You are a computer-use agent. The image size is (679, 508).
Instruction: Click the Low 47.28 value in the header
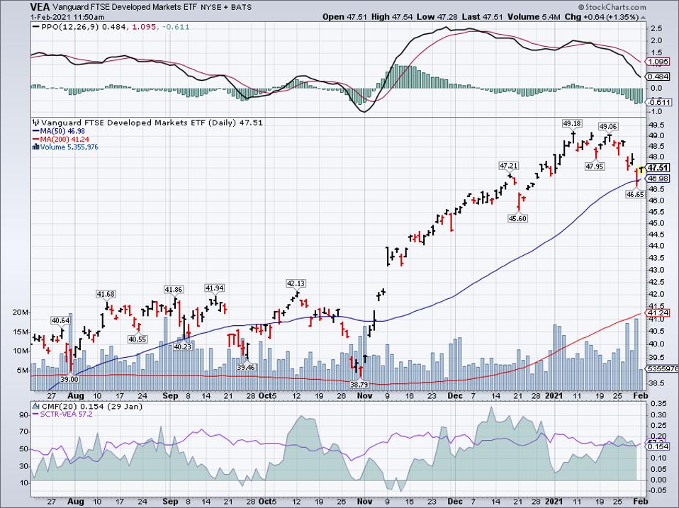pyautogui.click(x=437, y=17)
